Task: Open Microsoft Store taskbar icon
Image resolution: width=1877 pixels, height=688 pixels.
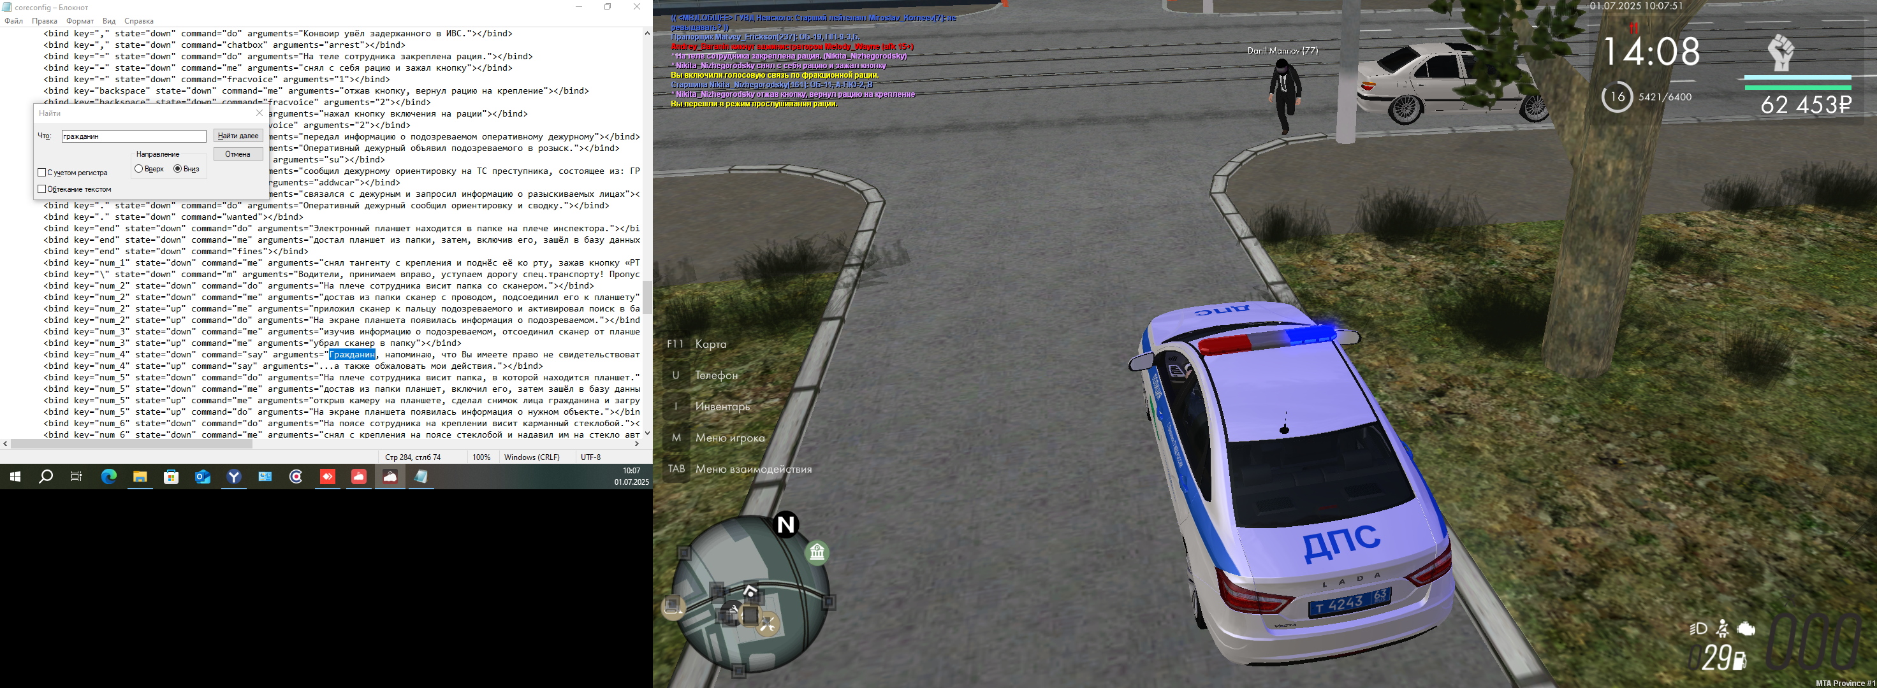Action: pos(172,477)
